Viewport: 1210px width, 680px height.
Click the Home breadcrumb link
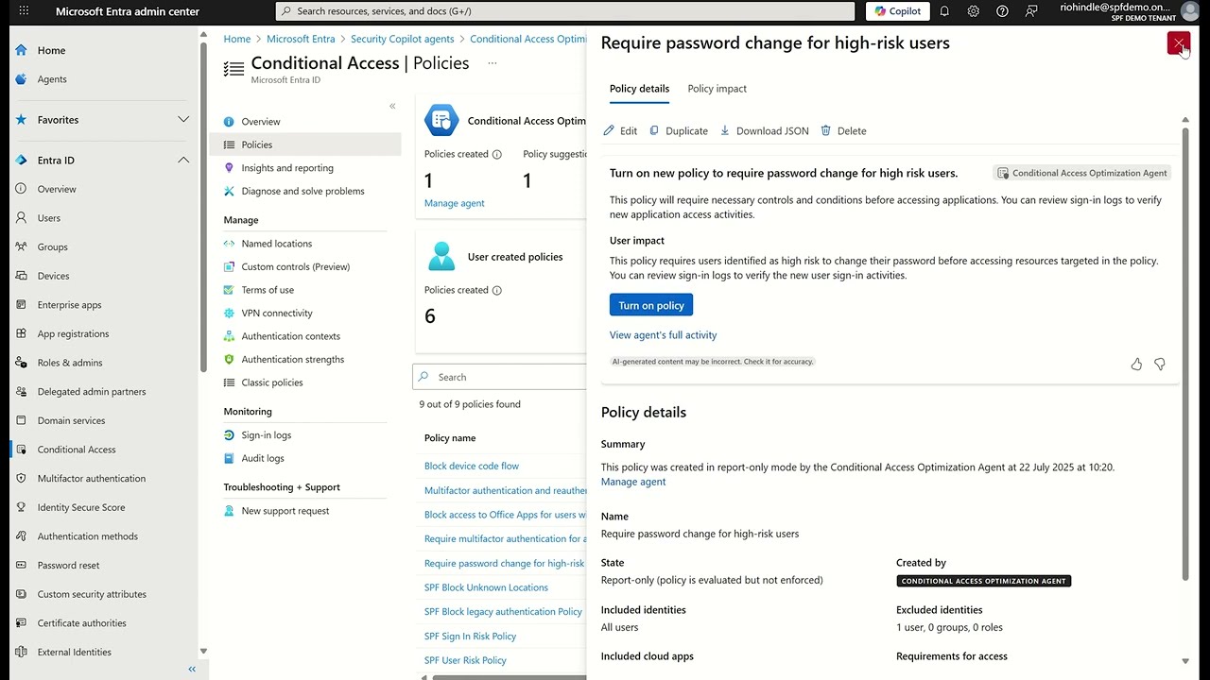click(x=237, y=39)
